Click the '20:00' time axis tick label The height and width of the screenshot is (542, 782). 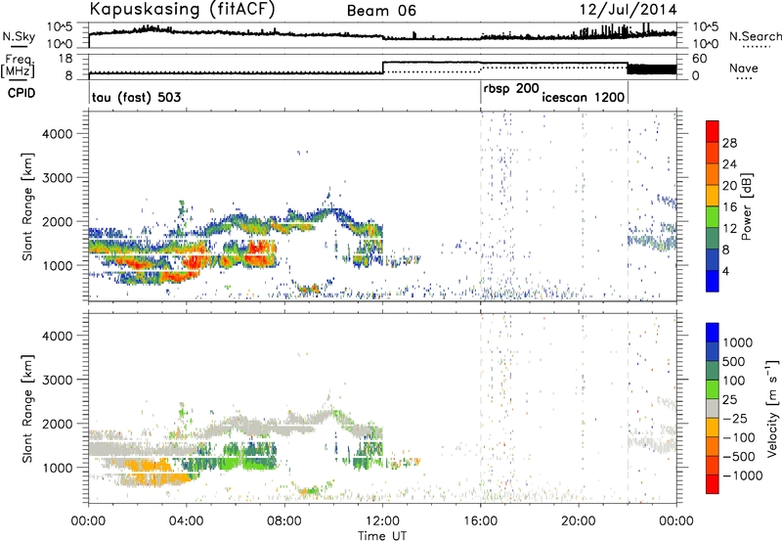coord(579,521)
